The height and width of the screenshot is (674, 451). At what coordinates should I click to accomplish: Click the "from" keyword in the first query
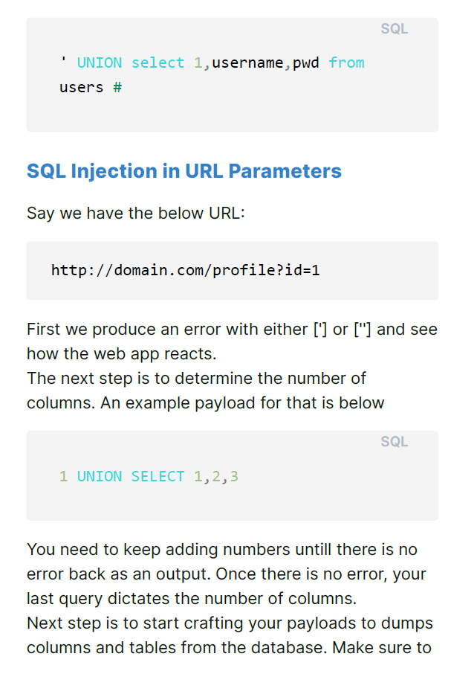(x=346, y=62)
